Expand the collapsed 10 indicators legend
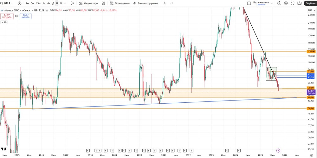317x158 pixels. [4, 22]
